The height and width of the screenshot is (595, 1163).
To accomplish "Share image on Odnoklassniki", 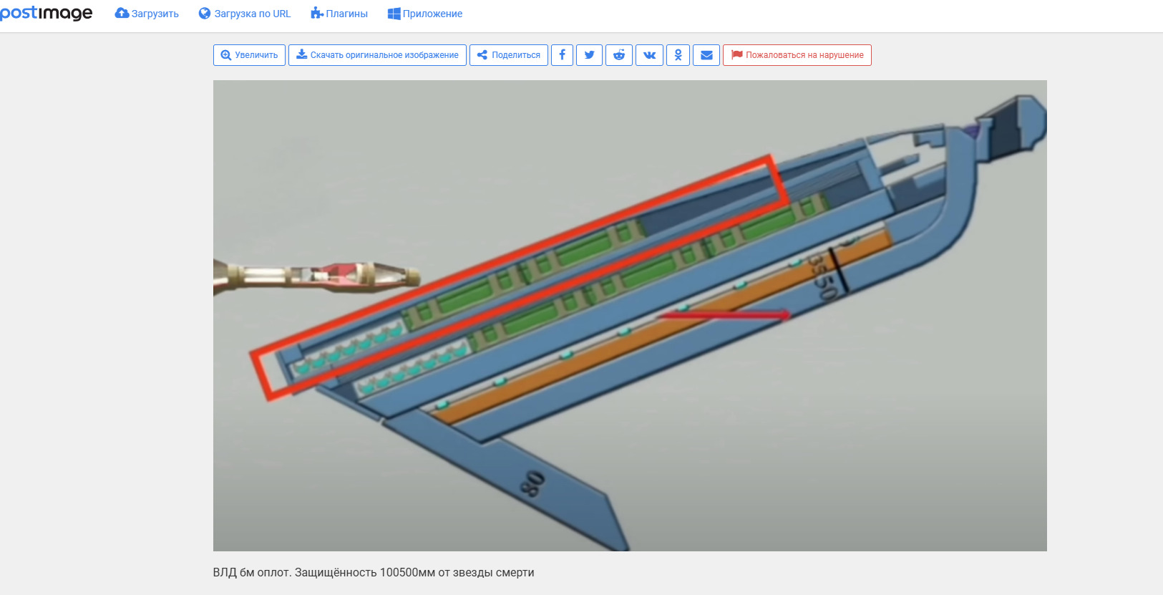I will [678, 55].
